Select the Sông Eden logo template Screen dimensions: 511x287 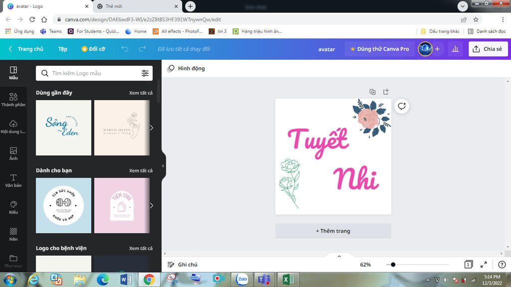(x=63, y=128)
